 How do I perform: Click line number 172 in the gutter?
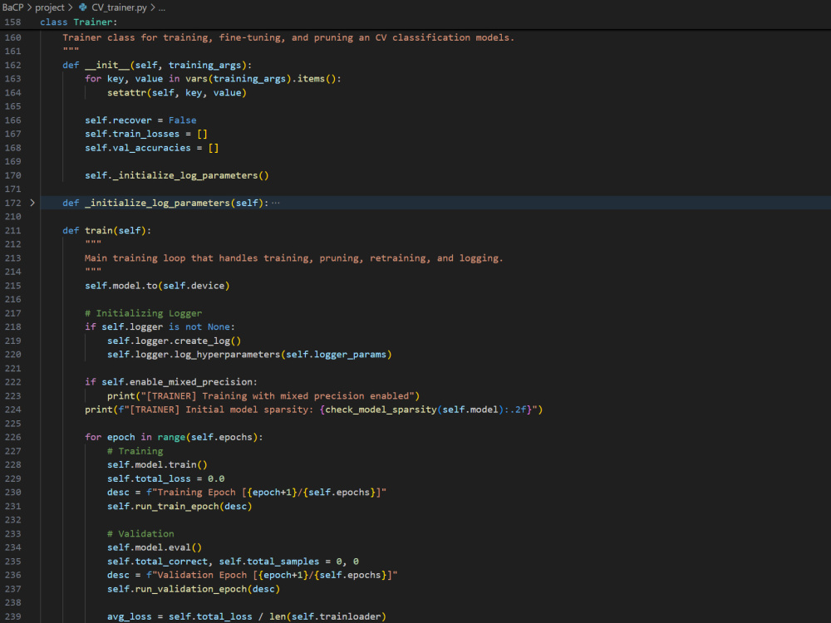[x=12, y=203]
